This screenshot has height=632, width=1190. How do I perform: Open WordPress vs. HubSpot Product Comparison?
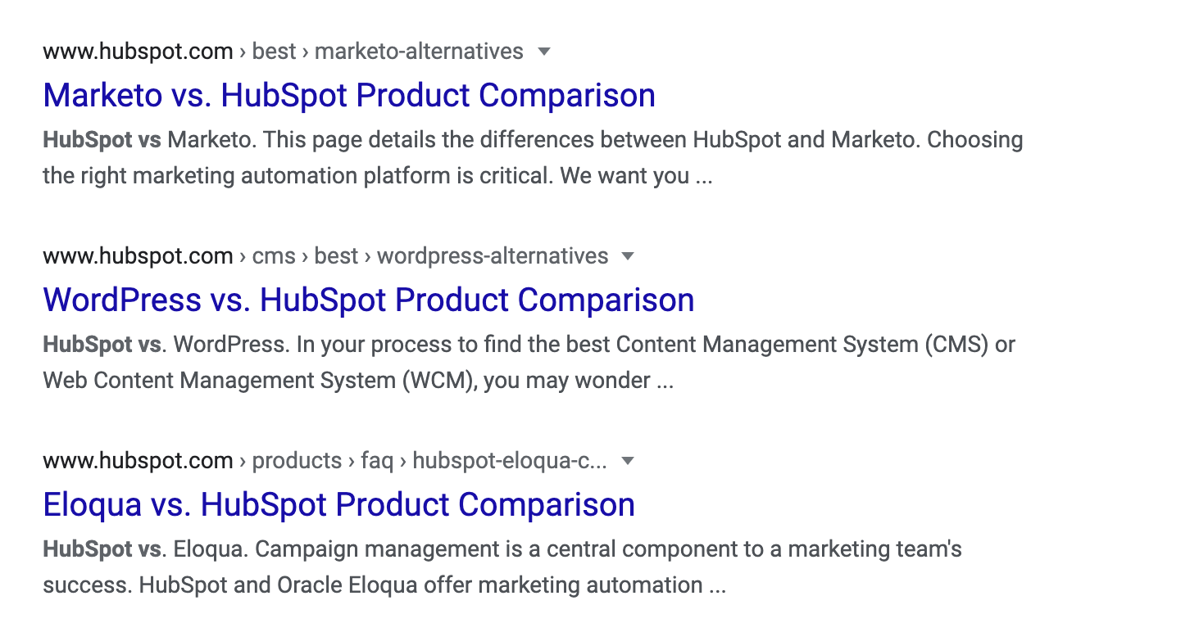369,300
